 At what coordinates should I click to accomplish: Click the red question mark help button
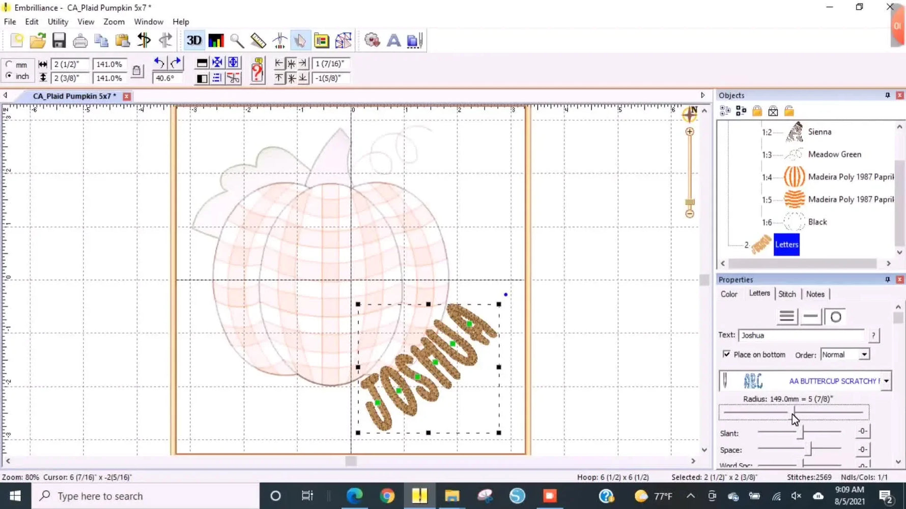point(257,70)
